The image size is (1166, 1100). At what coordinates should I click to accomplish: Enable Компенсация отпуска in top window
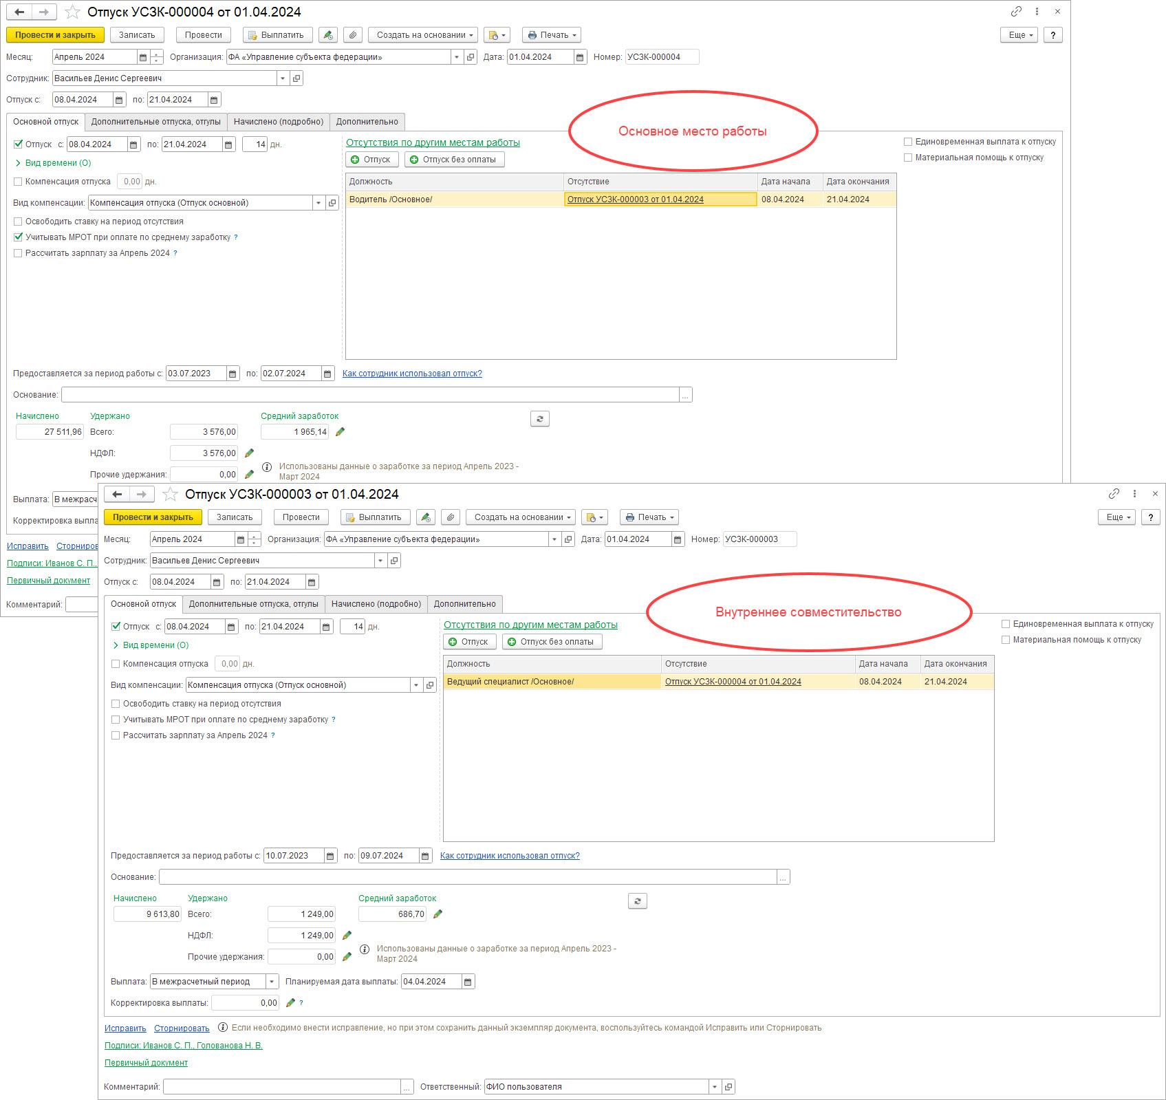(x=18, y=182)
